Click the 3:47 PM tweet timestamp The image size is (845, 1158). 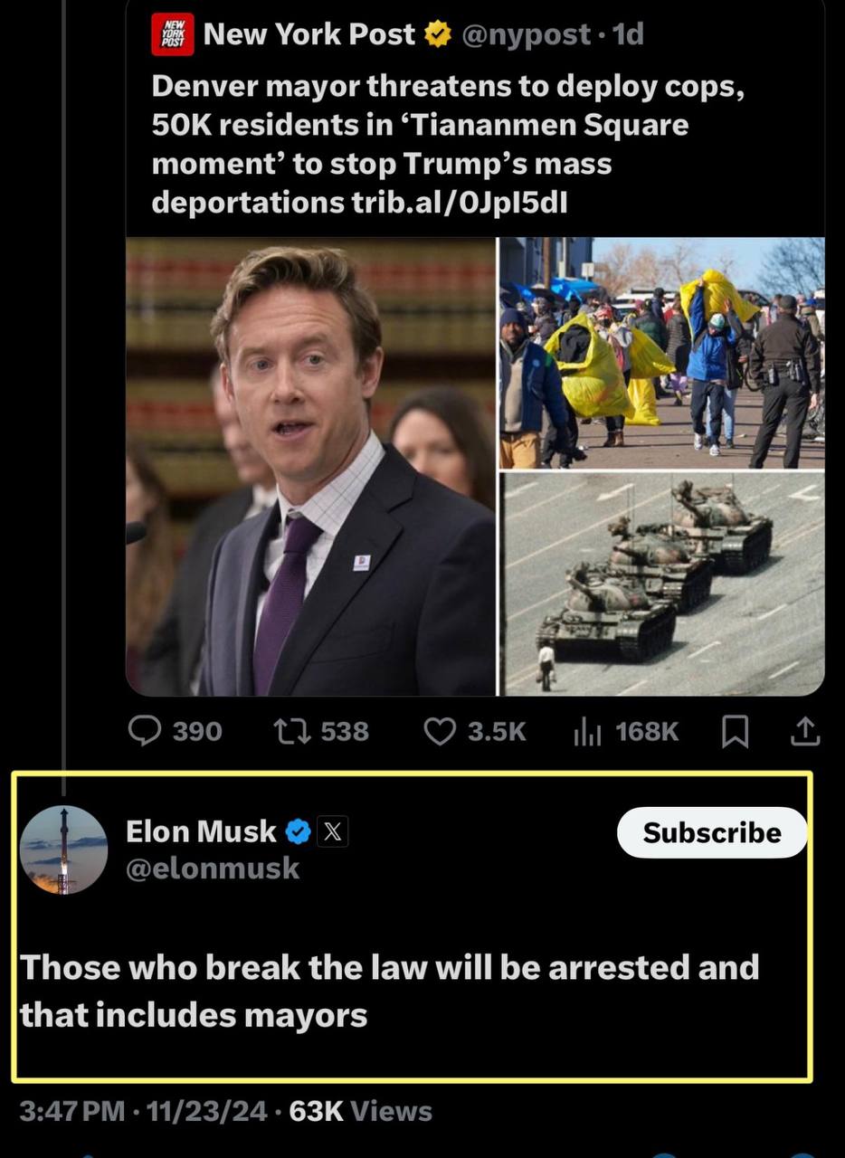[71, 1111]
